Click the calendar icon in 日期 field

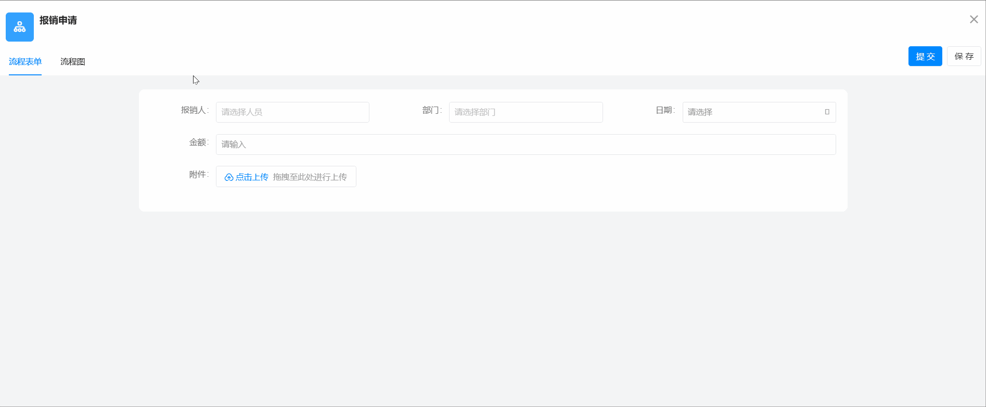827,112
